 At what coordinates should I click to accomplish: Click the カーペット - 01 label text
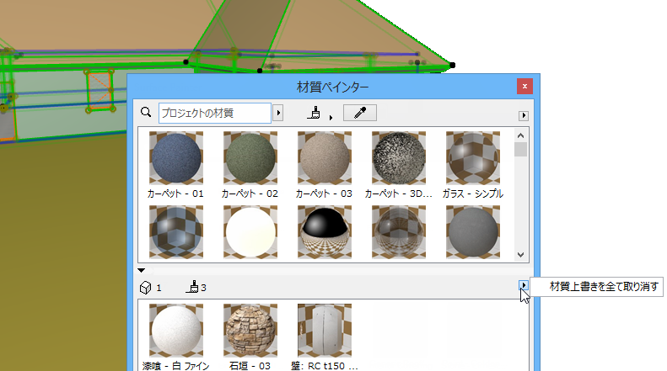click(x=175, y=193)
